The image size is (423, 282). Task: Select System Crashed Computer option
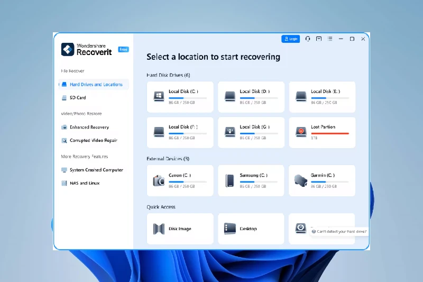(x=96, y=170)
